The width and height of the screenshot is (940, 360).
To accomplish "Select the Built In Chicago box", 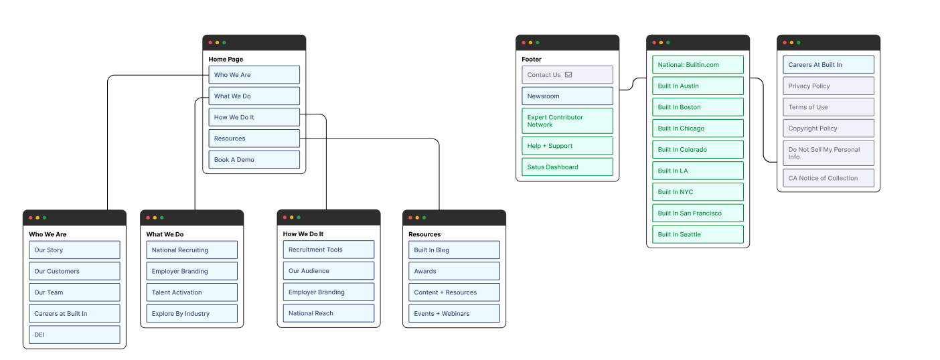I will coord(698,128).
